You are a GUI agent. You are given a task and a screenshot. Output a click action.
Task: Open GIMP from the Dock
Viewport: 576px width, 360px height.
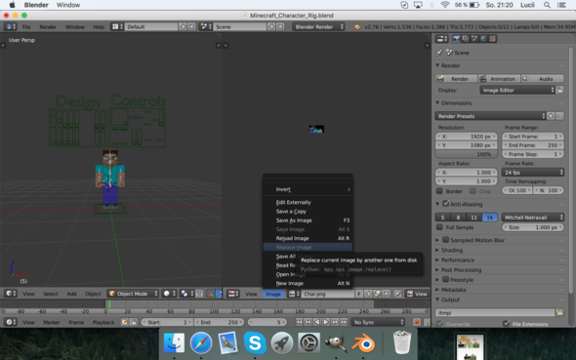(336, 343)
